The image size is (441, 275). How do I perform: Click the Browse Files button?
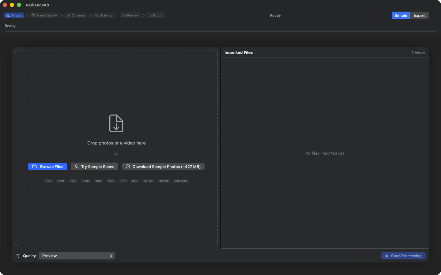47,167
